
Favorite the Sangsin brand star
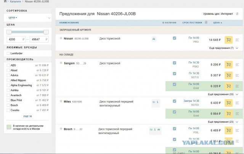click(61, 63)
